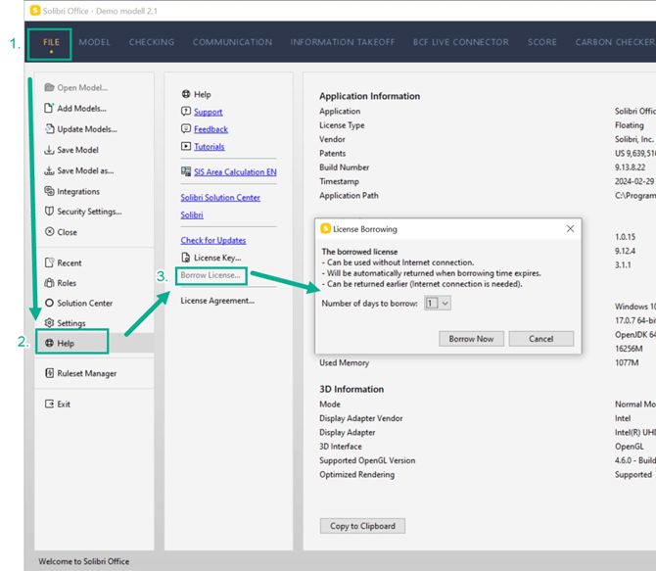Click the Ruleset Manager icon
Viewport: 656px width, 571px height.
[x=49, y=373]
